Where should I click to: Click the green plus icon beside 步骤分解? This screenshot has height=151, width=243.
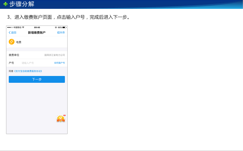click(x=6, y=4)
